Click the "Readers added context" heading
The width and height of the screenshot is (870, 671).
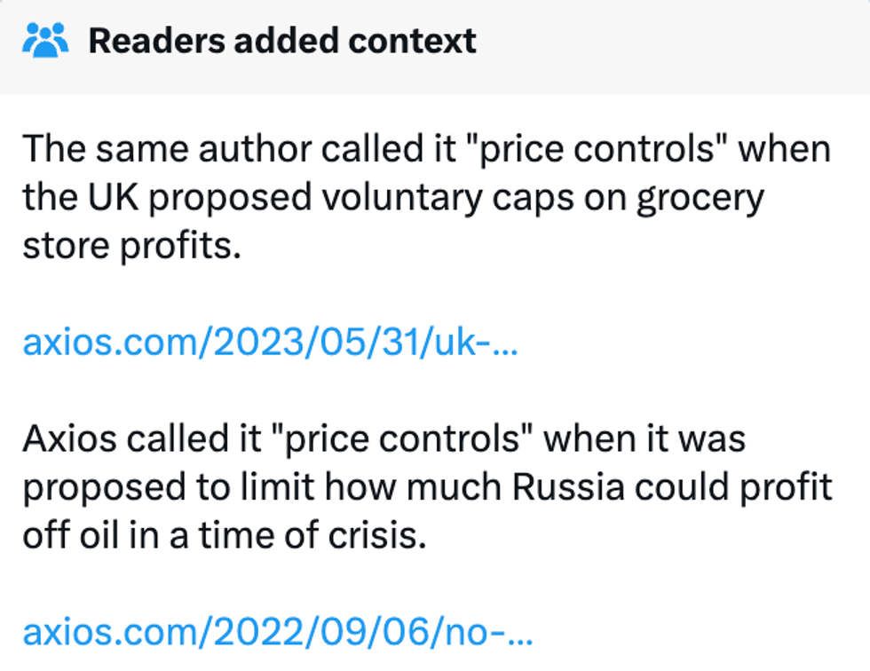[282, 40]
